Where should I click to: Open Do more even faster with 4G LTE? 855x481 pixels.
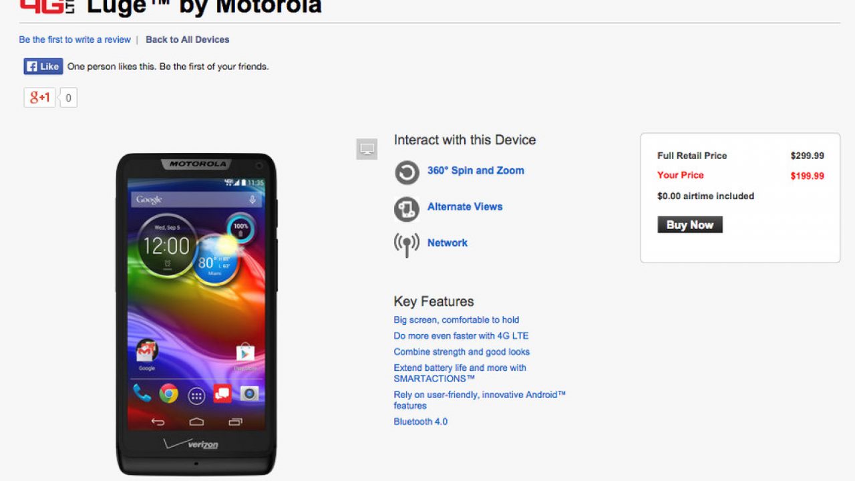click(x=461, y=336)
